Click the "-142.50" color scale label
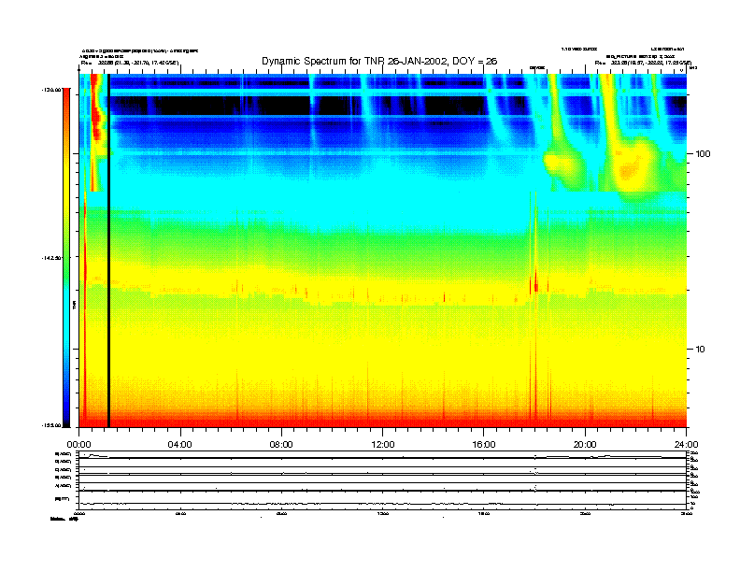This screenshot has height=572, width=740. pyautogui.click(x=51, y=258)
